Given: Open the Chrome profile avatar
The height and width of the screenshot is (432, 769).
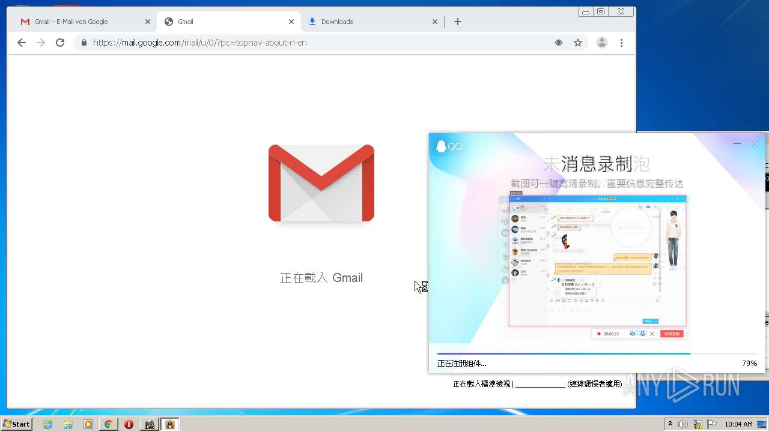Looking at the screenshot, I should (x=602, y=43).
